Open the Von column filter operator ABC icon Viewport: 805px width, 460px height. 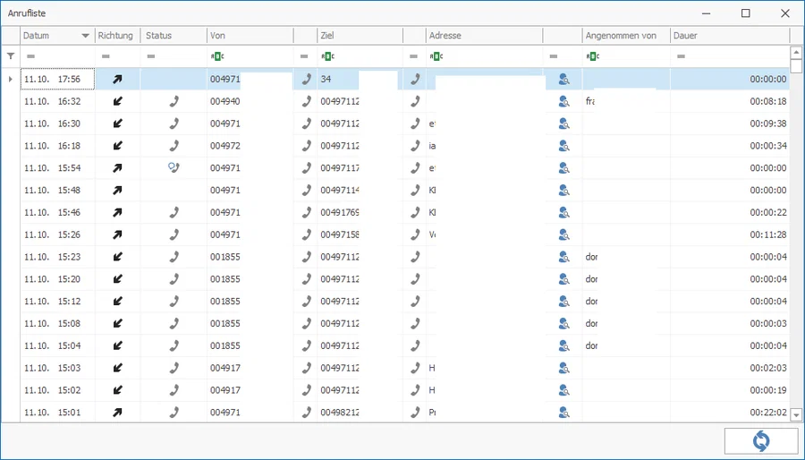pos(217,56)
